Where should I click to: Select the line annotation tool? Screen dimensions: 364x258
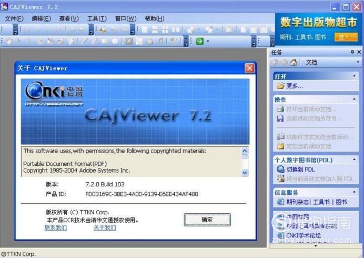[84, 41]
